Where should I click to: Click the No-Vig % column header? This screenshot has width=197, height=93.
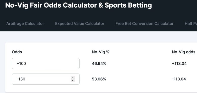(x=100, y=52)
